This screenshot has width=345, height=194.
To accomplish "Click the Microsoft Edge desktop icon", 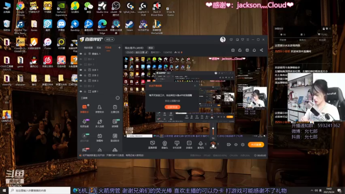I will click(102, 27).
